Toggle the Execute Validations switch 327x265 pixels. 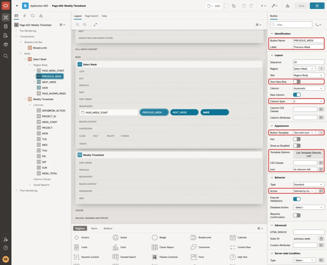[297, 199]
